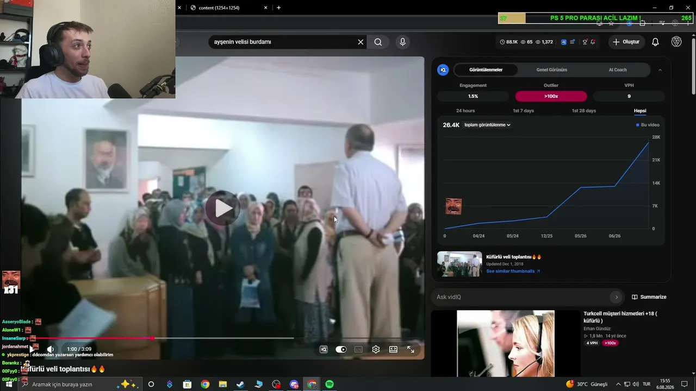Open the Turkcell müşteri hizmetleri video thumbnail
This screenshot has height=391, width=696.
point(506,343)
